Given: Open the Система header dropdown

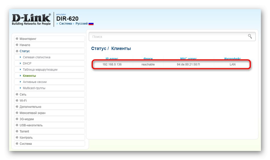Looking at the screenshot, I should tap(65, 24).
